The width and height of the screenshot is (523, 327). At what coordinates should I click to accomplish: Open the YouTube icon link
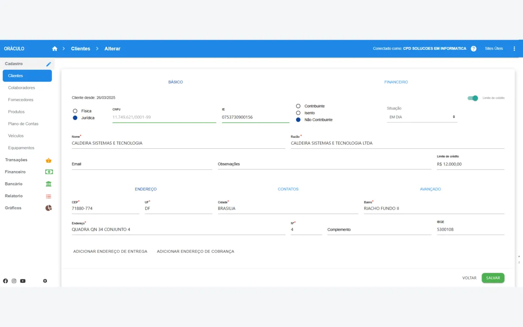tap(23, 281)
